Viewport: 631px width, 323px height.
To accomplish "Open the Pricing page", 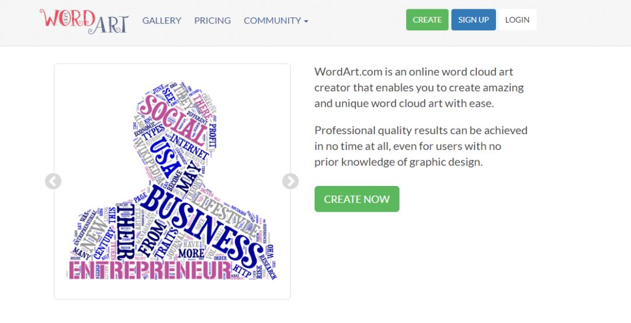I will pos(213,20).
